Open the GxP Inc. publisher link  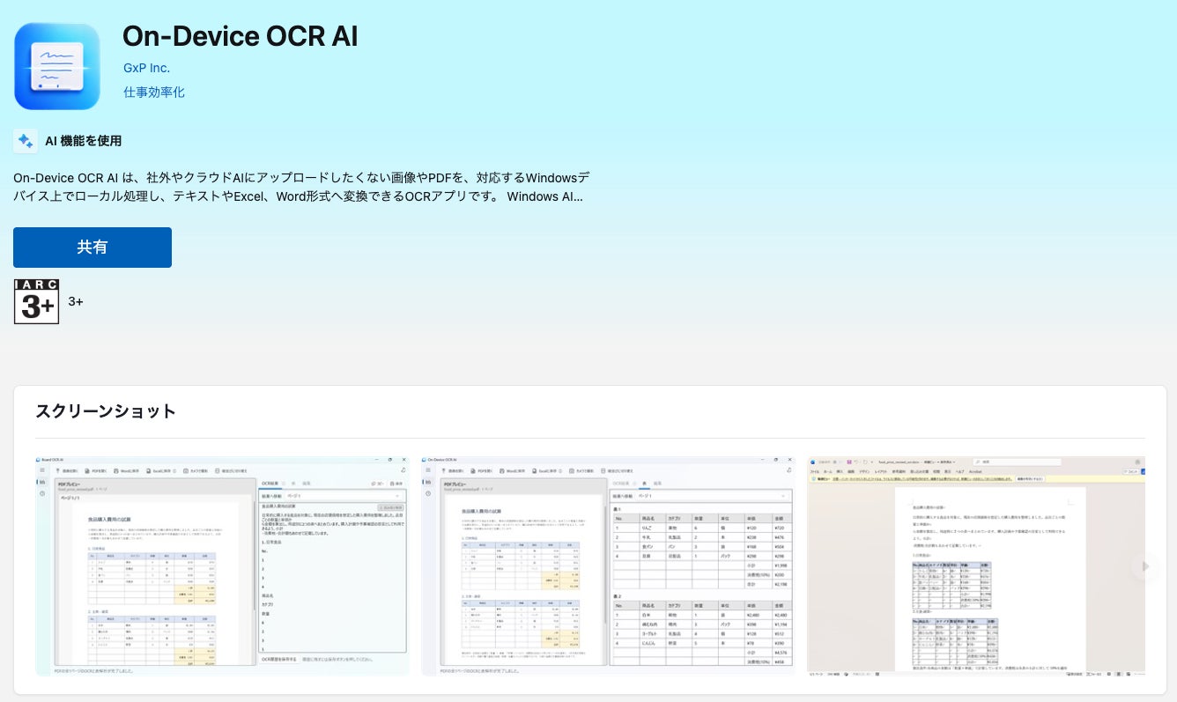(x=146, y=68)
